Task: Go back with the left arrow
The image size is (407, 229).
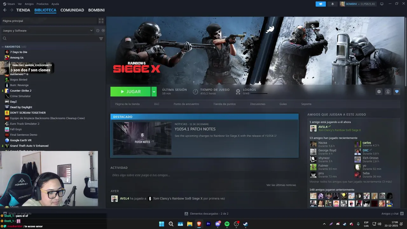Action: click(x=5, y=10)
